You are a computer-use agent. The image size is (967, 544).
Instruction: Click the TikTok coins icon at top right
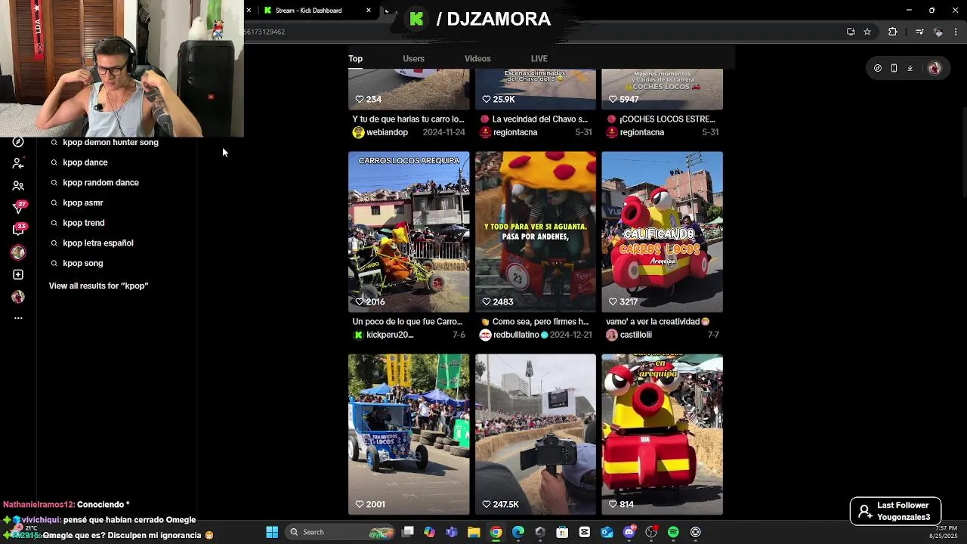[877, 68]
